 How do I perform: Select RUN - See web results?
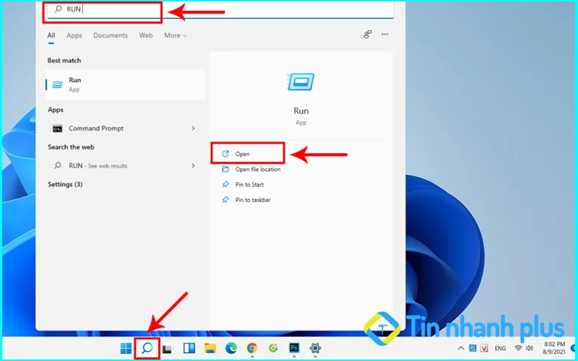click(125, 166)
